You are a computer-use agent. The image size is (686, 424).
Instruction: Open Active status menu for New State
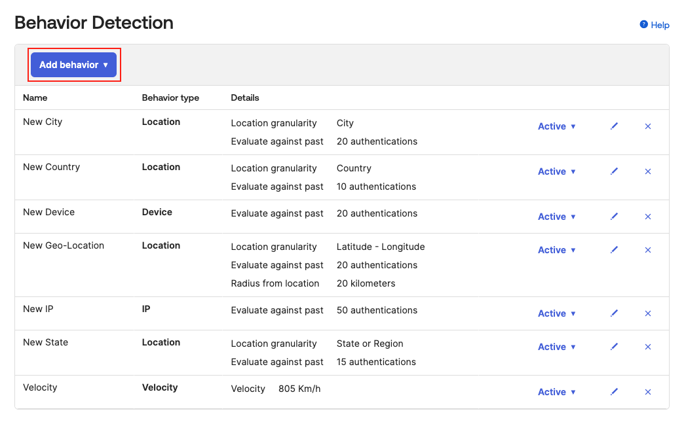pos(556,347)
